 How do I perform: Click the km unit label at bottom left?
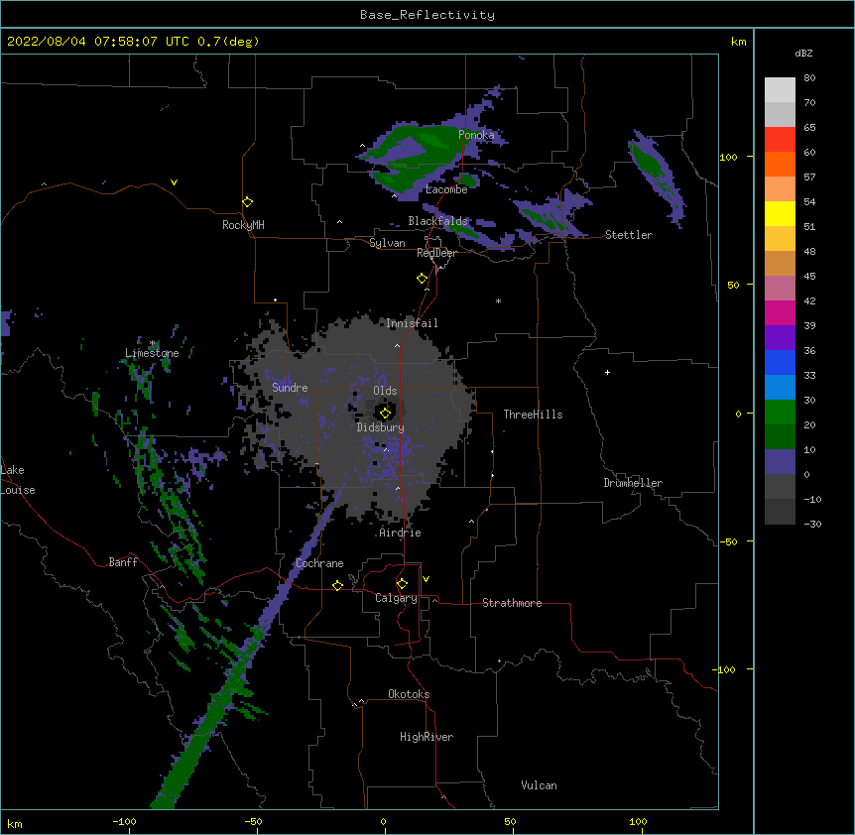[x=14, y=824]
